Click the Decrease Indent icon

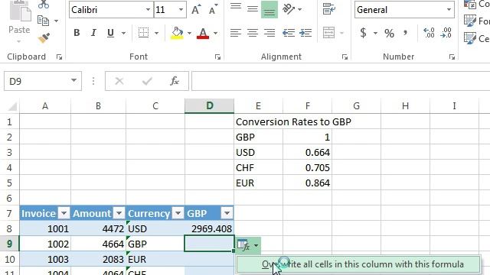point(288,33)
